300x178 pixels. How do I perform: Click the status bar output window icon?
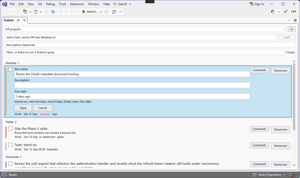(x=4, y=174)
